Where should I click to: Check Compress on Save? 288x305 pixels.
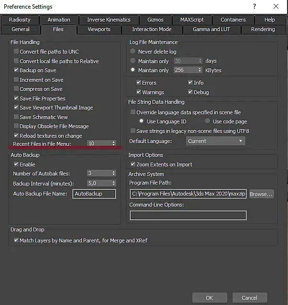16,89
